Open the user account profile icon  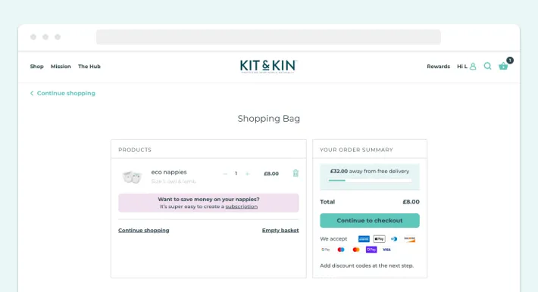tap(473, 66)
